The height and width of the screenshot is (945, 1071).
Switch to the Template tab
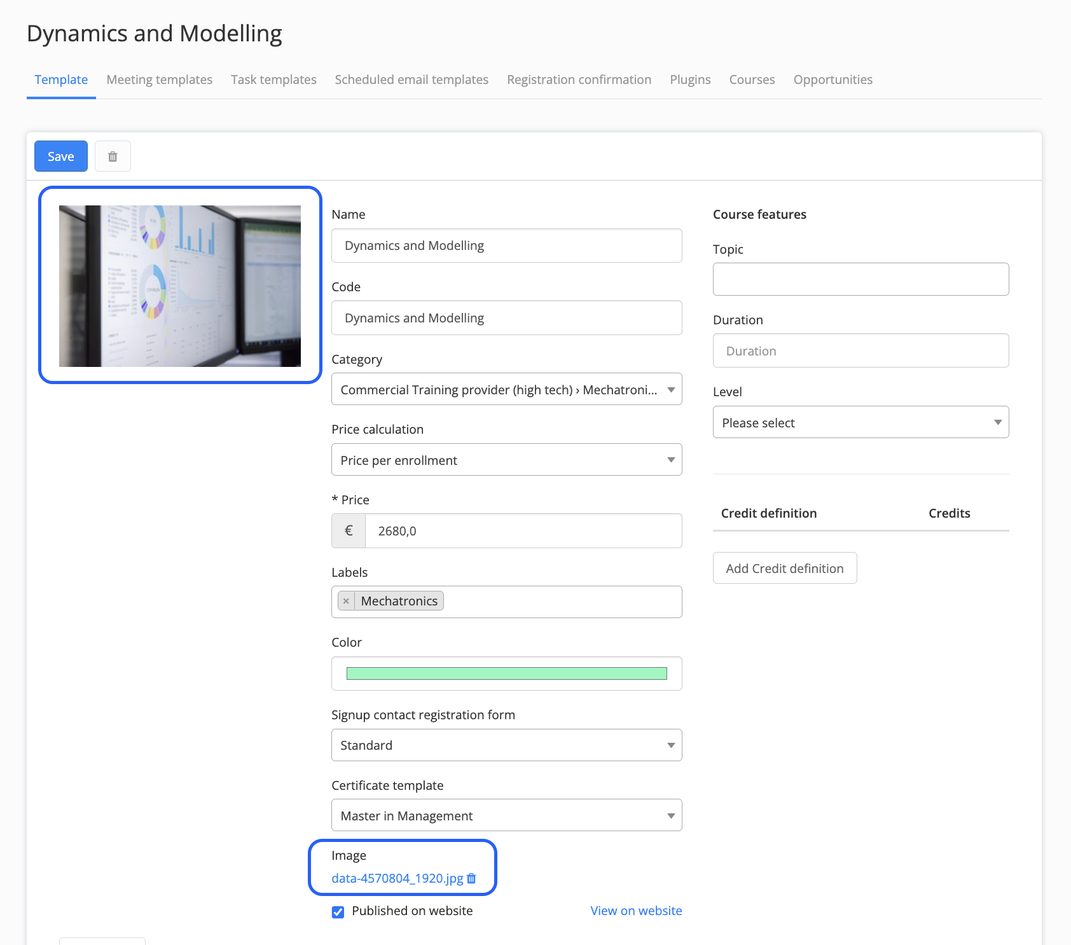[x=61, y=79]
